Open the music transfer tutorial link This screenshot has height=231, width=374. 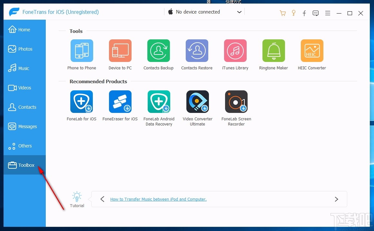pos(158,199)
